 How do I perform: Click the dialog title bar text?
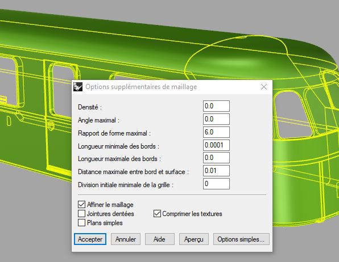click(141, 87)
